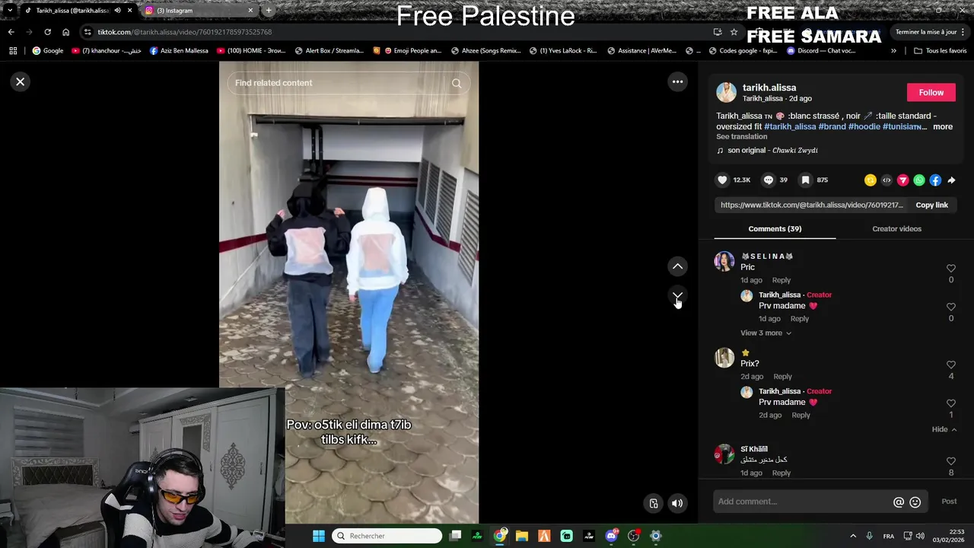The width and height of the screenshot is (974, 548).
Task: Open the Aziz Ben Mallessa bookmark
Action: click(179, 51)
